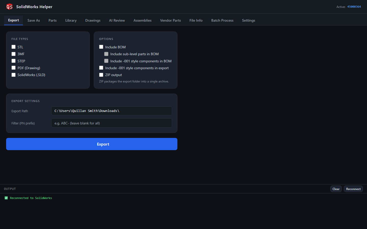Image resolution: width=367 pixels, height=229 pixels.
Task: Enable the STL file type checkbox
Action: tap(14, 47)
